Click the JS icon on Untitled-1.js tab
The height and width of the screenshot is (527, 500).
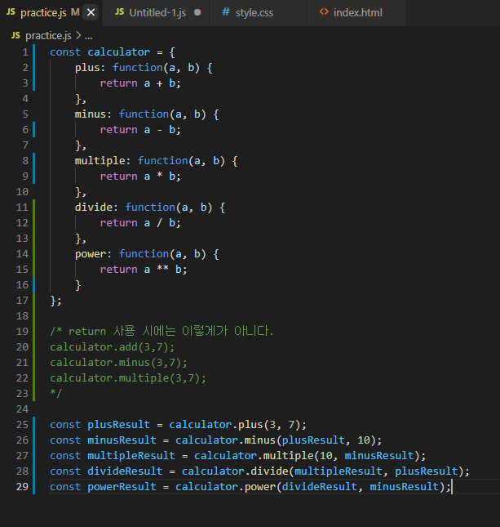[x=119, y=12]
